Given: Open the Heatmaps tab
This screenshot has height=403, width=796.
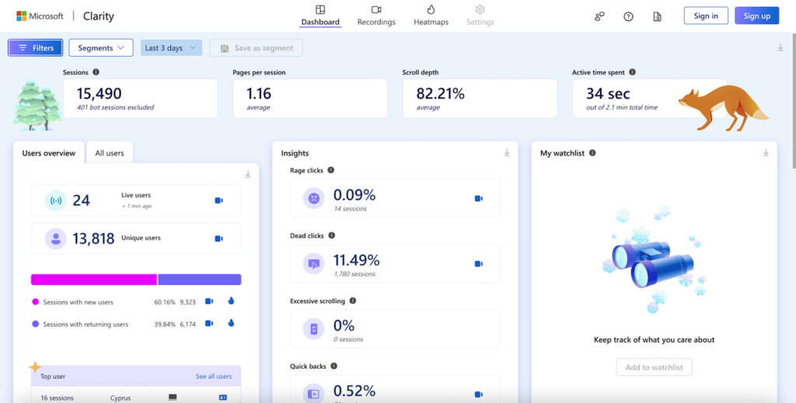Looking at the screenshot, I should 431,16.
